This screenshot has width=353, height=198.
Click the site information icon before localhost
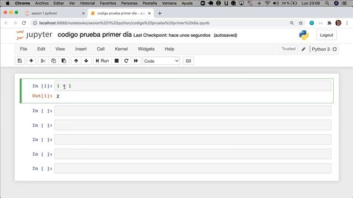pos(35,23)
